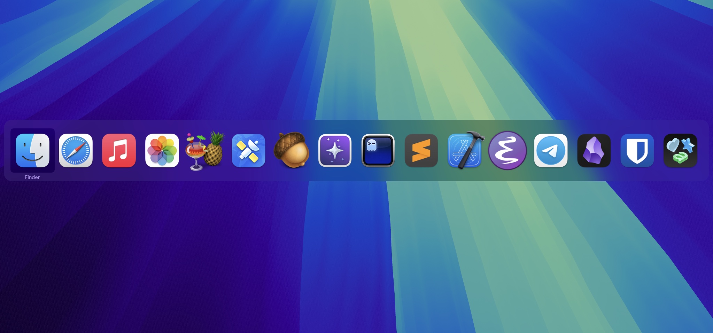
Task: Click the blue satellite app icon
Action: [x=248, y=150]
